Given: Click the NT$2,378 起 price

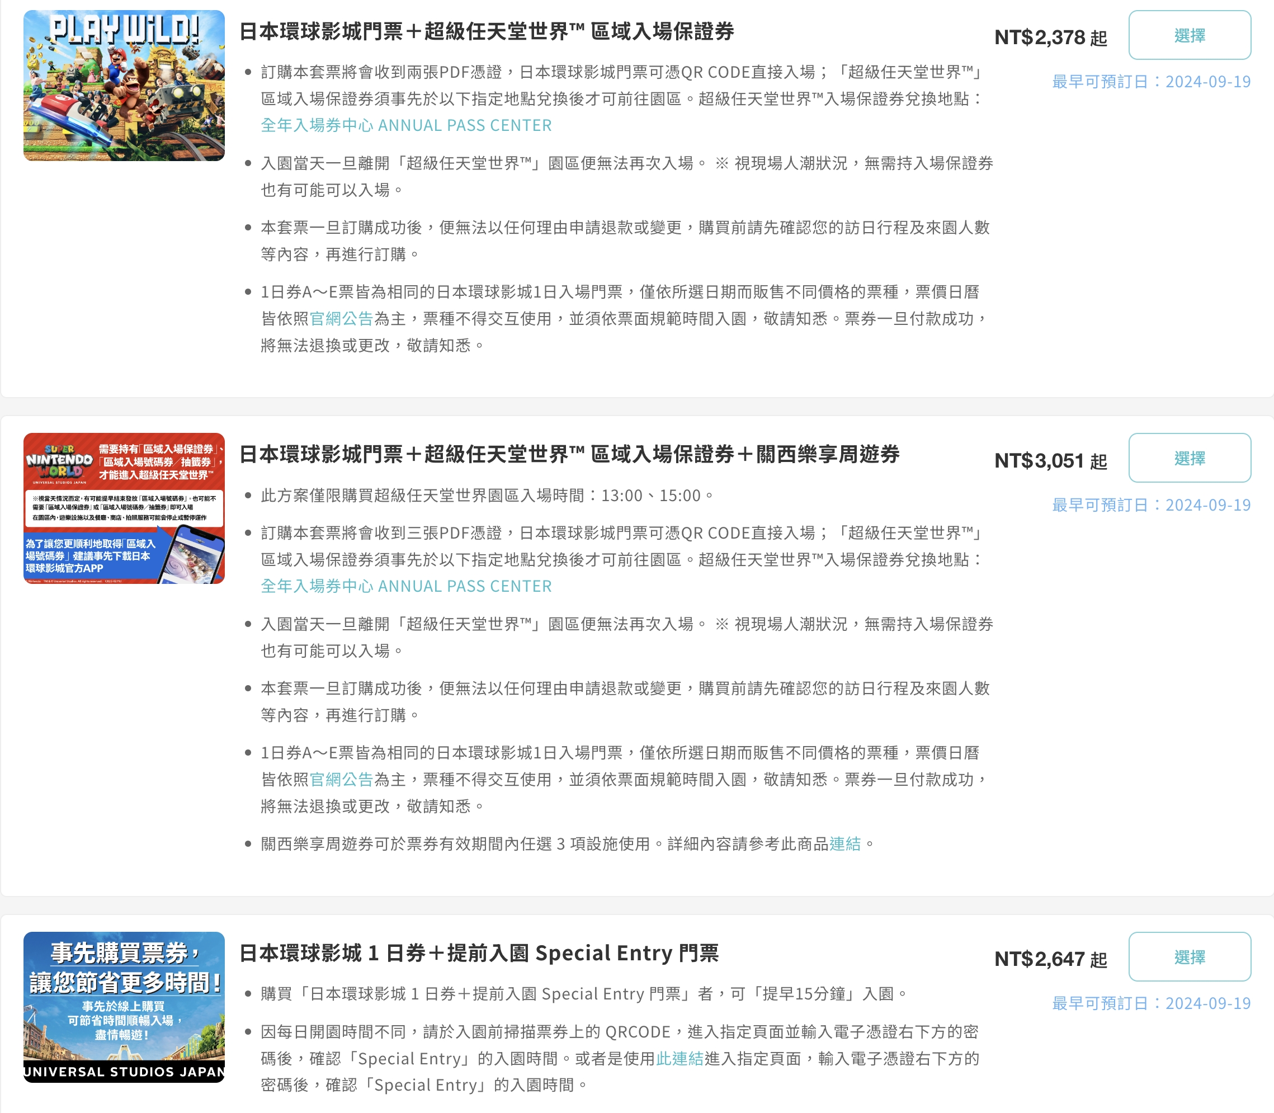Looking at the screenshot, I should point(1050,37).
